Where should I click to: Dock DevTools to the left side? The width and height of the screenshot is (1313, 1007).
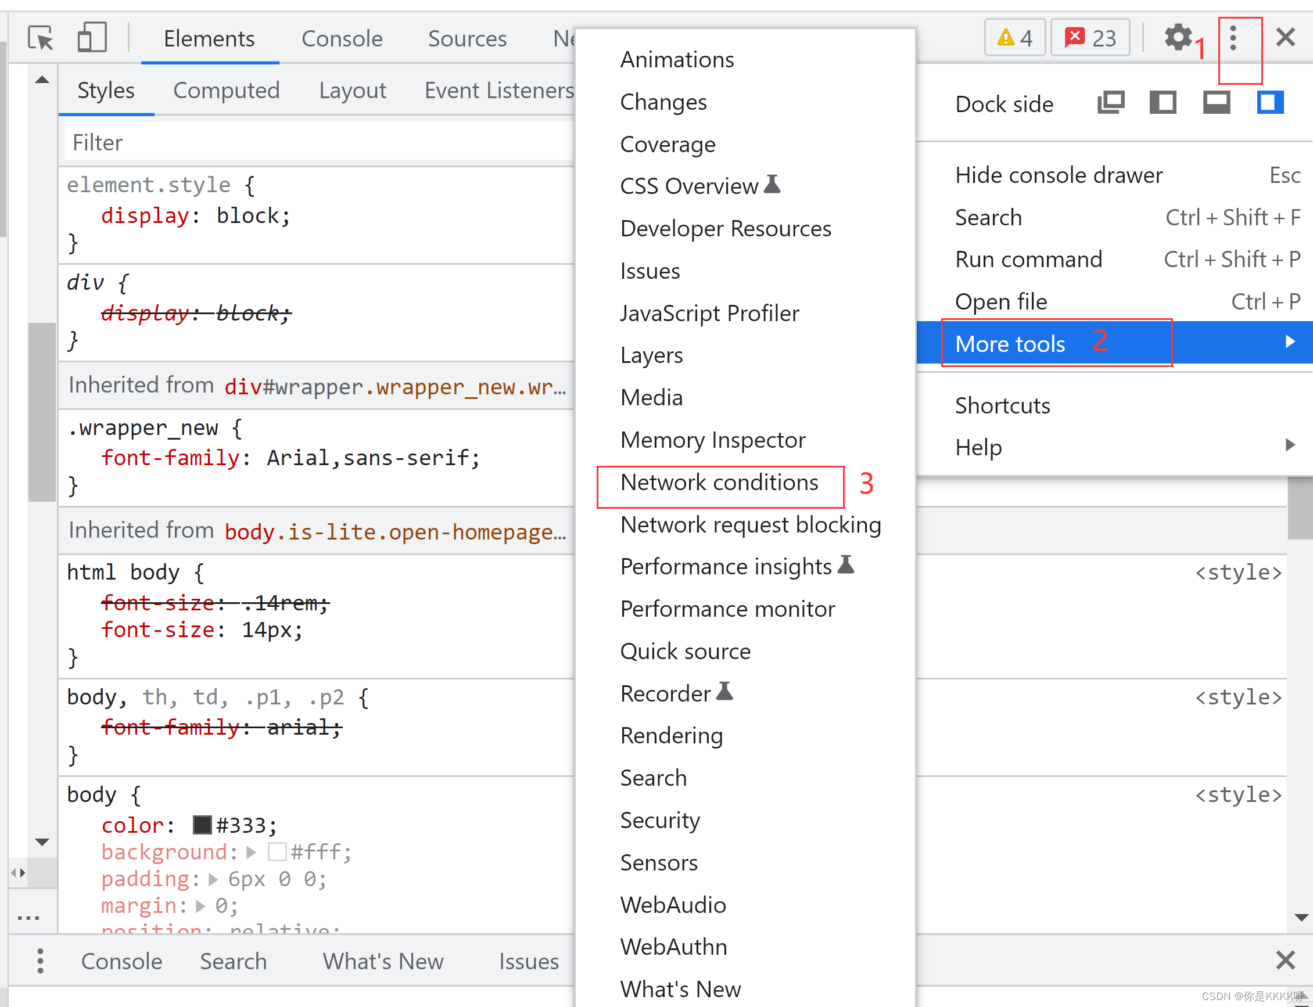pyautogui.click(x=1163, y=103)
